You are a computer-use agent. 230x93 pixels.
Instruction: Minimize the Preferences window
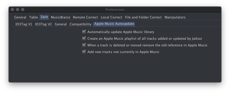coord(18,9)
